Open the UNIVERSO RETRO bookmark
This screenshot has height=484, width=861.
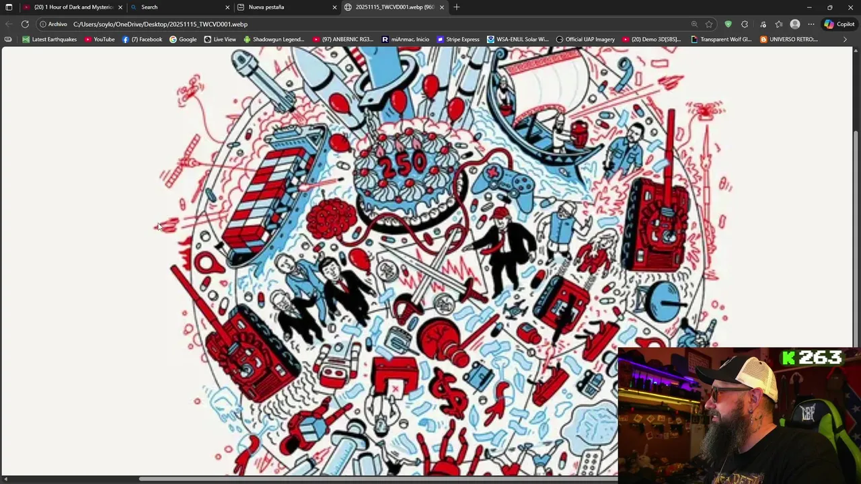click(x=789, y=39)
